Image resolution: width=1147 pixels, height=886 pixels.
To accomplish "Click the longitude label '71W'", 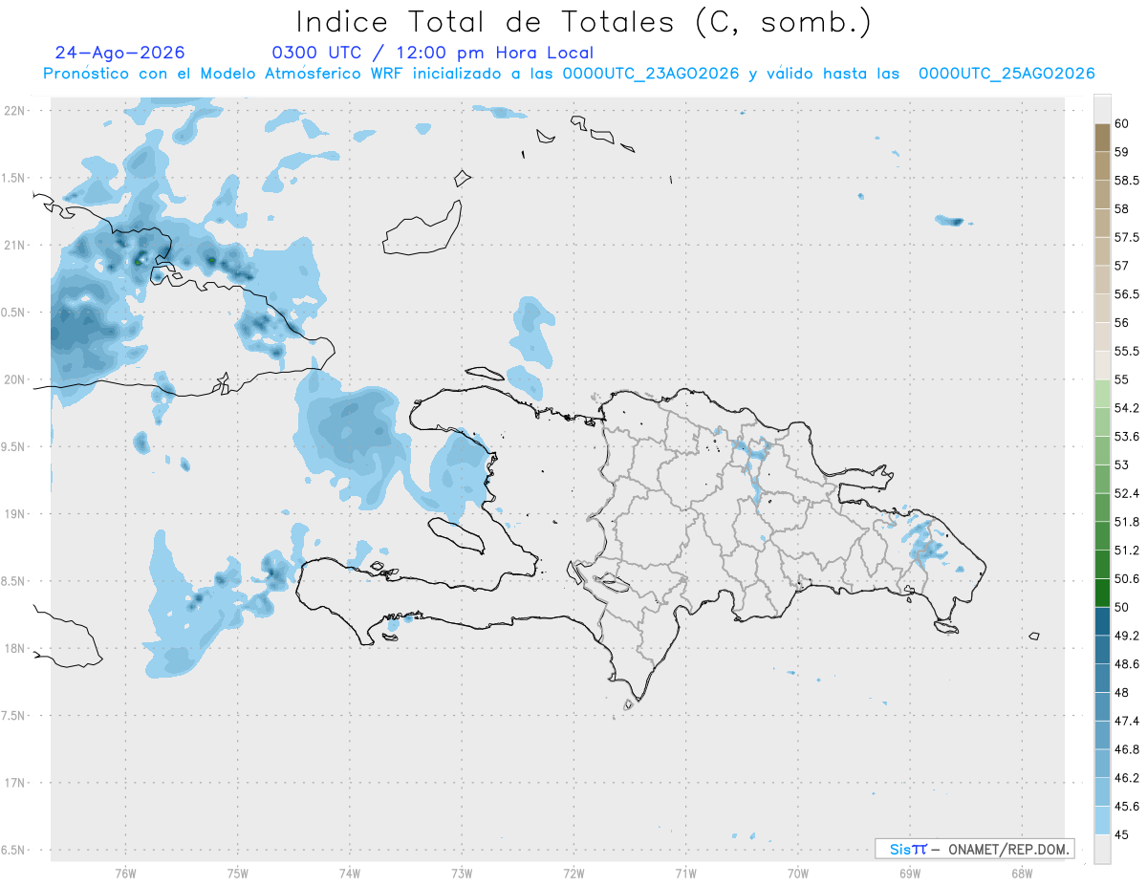I will 685,873.
